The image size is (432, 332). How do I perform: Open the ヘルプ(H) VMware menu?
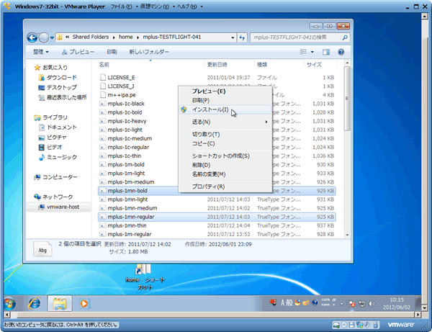pyautogui.click(x=189, y=6)
